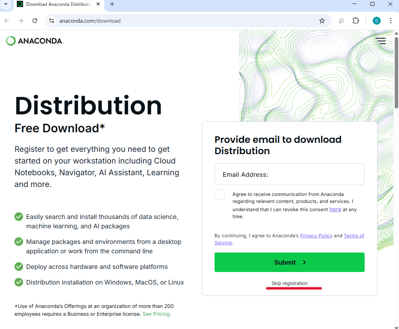Select the Download Anaconda Distribution tab
399x329 pixels.
59,4
